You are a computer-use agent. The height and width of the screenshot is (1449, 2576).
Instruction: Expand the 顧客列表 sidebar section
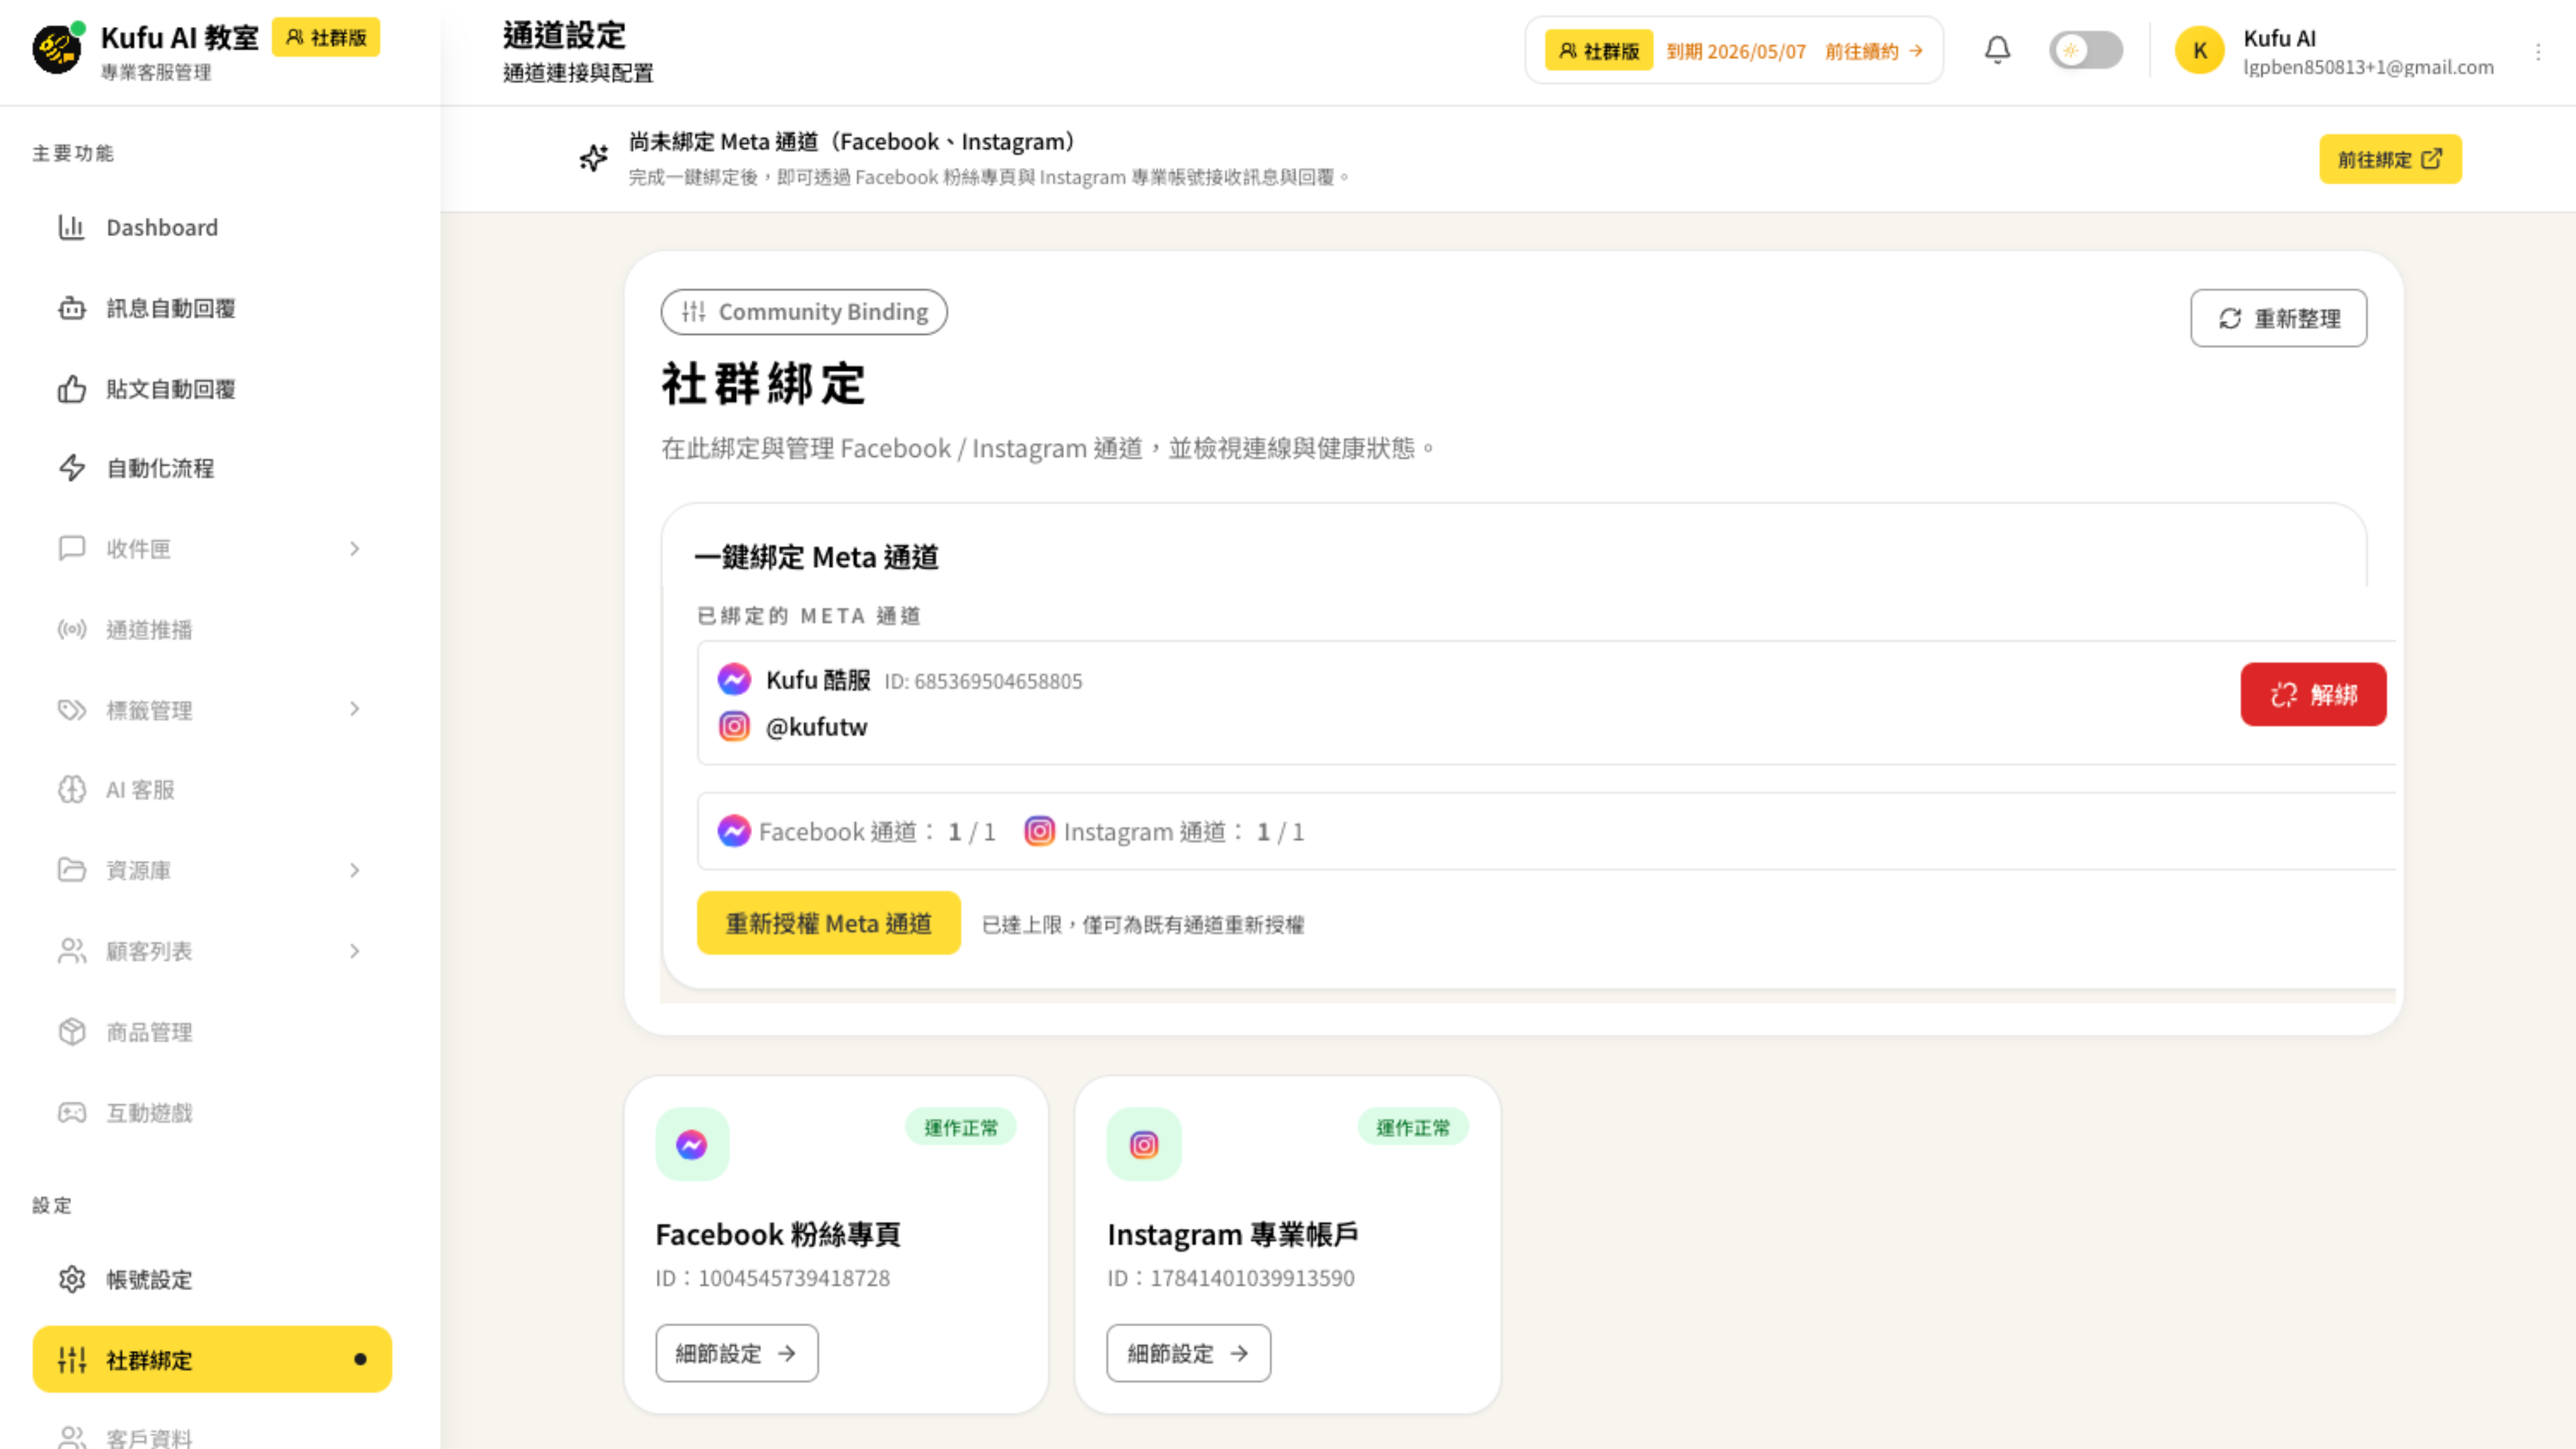click(355, 951)
